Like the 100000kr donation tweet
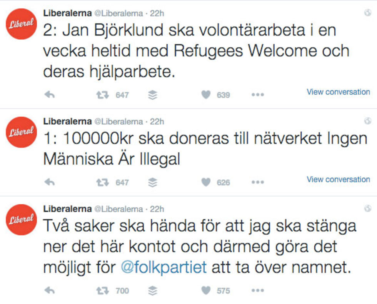Image resolution: width=377 pixels, height=304 pixels. (207, 182)
